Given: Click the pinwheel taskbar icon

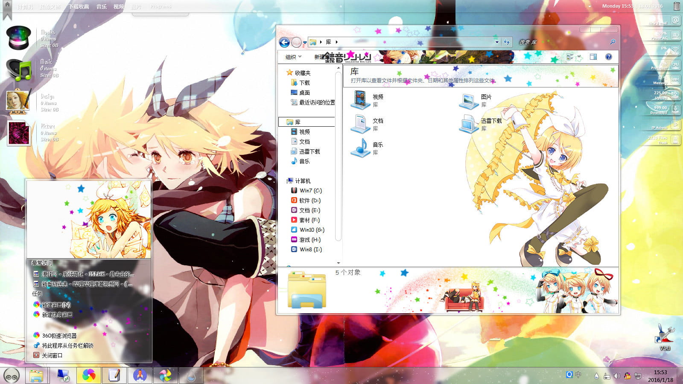Looking at the screenshot, I should pyautogui.click(x=165, y=375).
